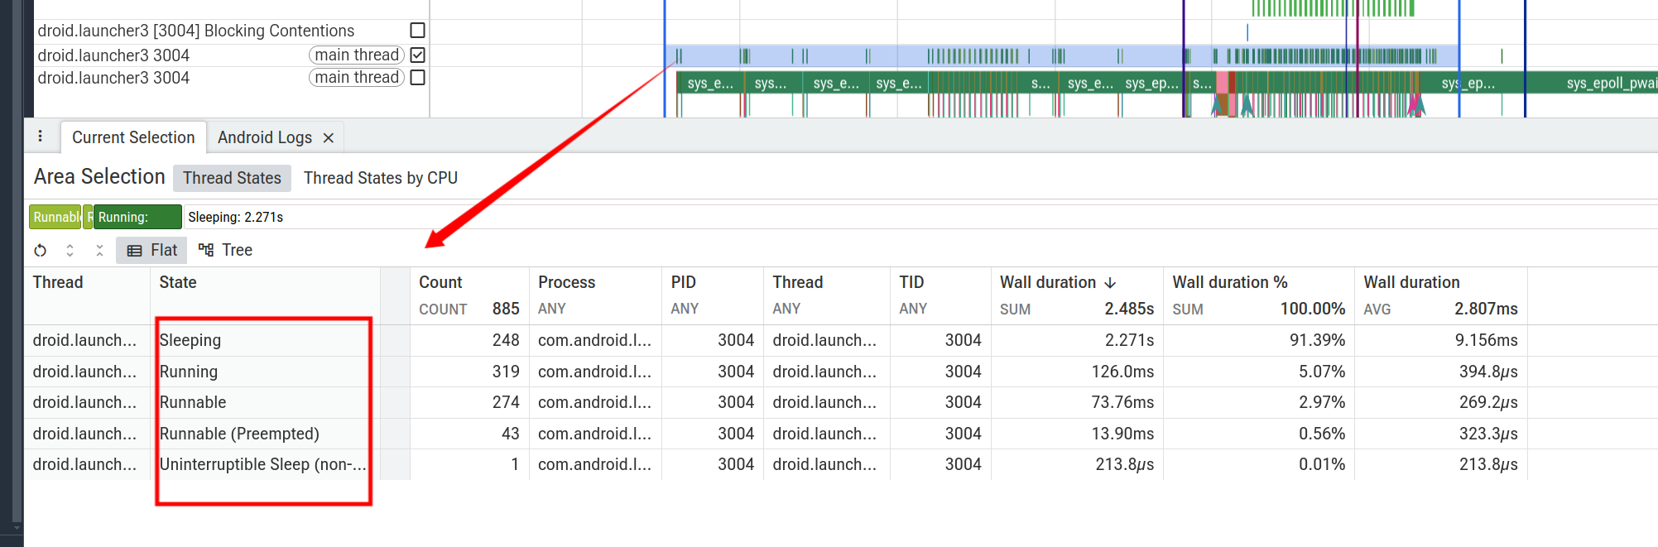Click the count value 274 cell
1658x547 pixels.
click(x=469, y=402)
